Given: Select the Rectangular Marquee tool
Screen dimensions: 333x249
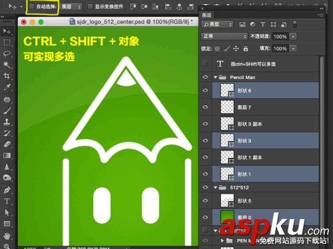Looking at the screenshot, I should point(7,43).
